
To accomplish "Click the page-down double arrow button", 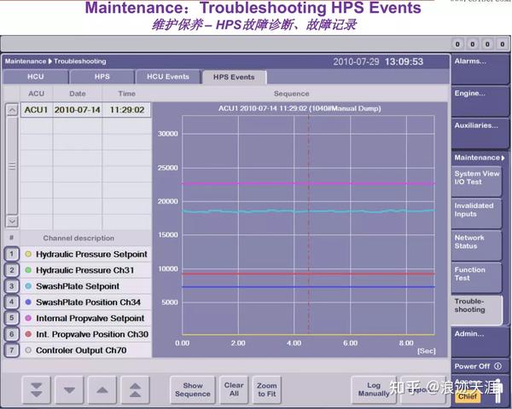I will [x=36, y=389].
